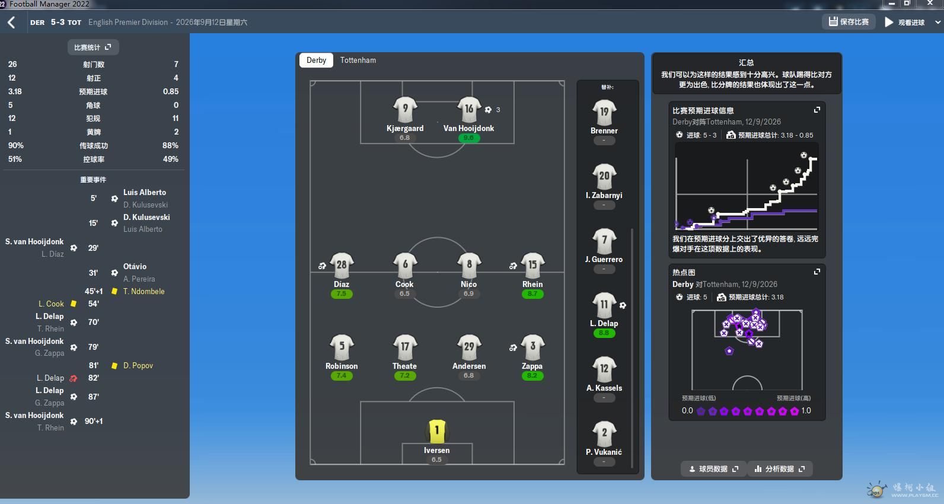This screenshot has width=944, height=504.
Task: Expand the expected goals info panel
Action: pos(817,110)
